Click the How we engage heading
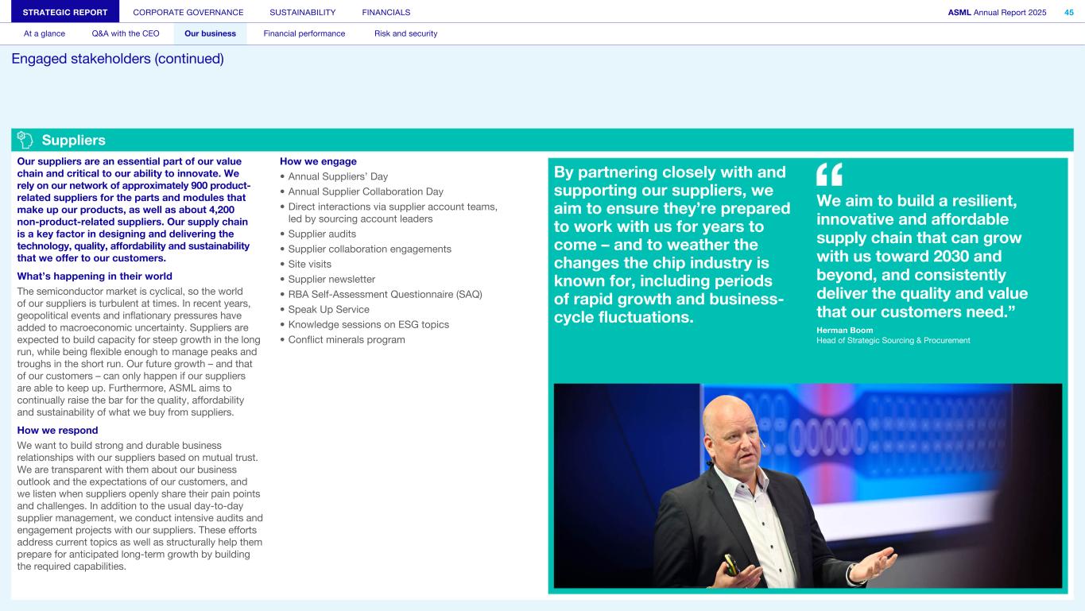The image size is (1085, 611). tap(318, 161)
